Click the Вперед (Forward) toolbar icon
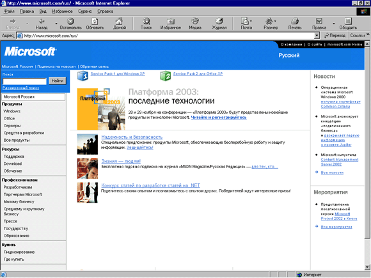 tap(13, 21)
